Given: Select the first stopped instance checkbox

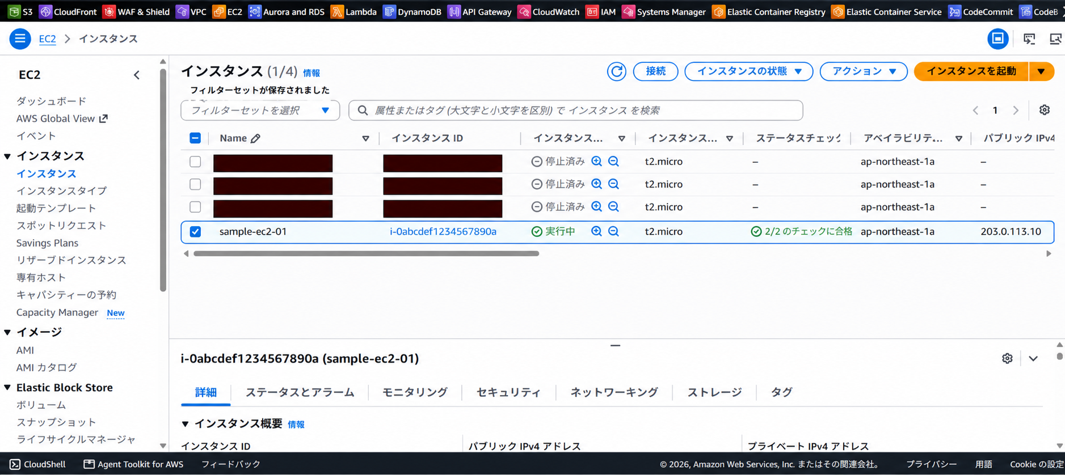Looking at the screenshot, I should tap(195, 162).
